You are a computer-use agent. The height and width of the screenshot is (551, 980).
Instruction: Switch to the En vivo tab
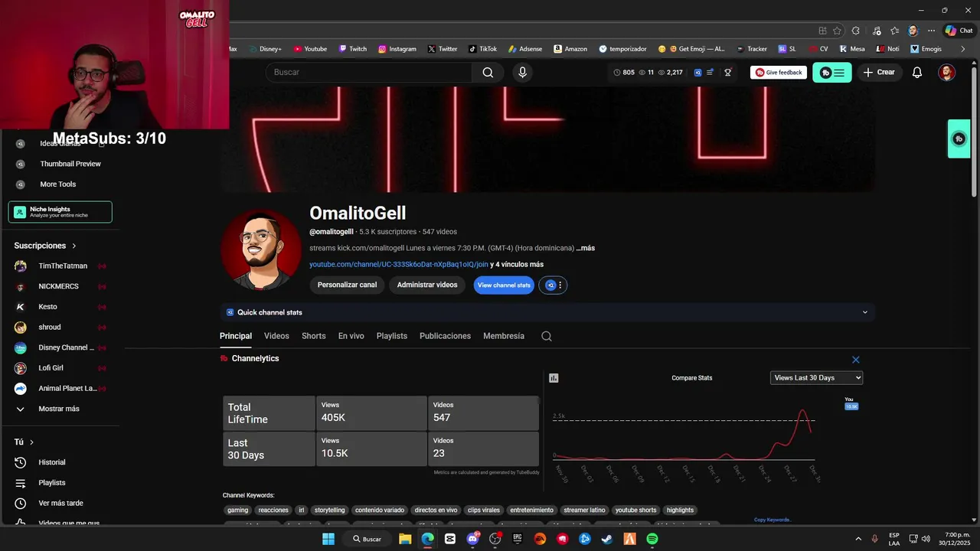pos(351,336)
